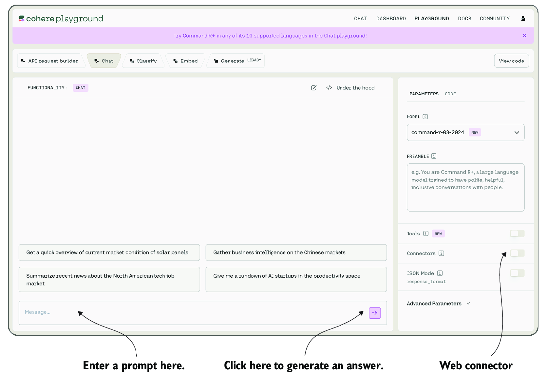The width and height of the screenshot is (546, 372).
Task: Click info icon next to Connectors
Action: 441,253
